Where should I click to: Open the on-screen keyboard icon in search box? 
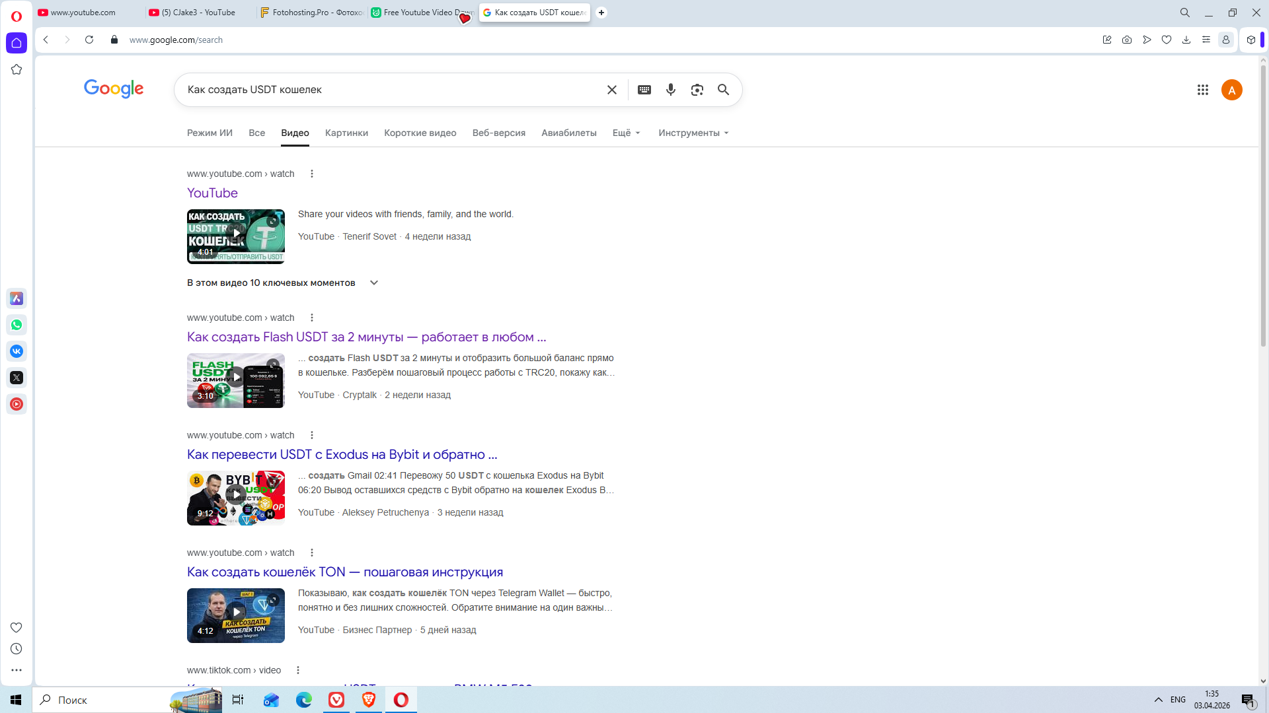[644, 90]
